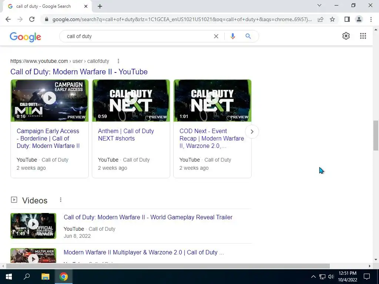
Task: Open Campaign Early Access - Borderline video link
Action: [x=48, y=138]
